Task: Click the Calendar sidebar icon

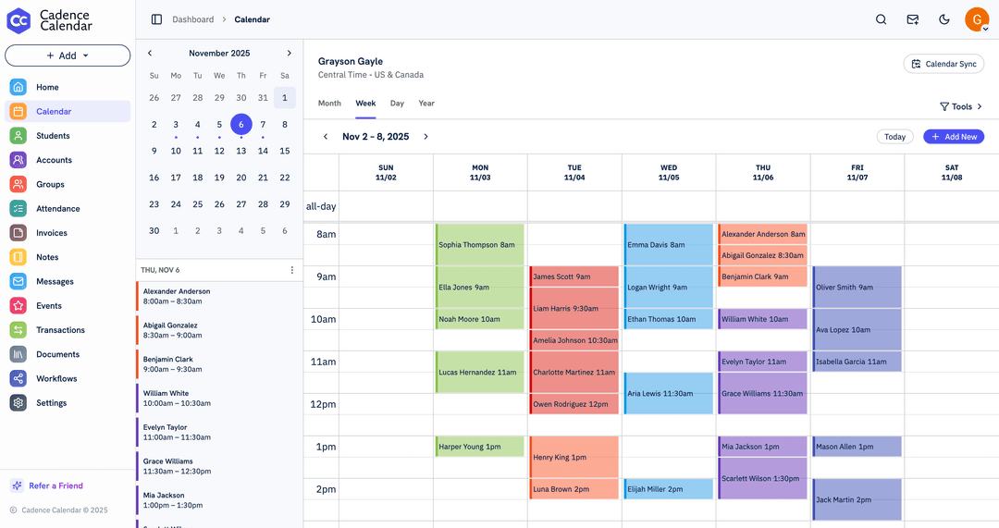Action: tap(18, 112)
